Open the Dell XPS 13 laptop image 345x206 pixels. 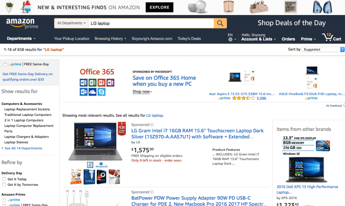(x=306, y=170)
